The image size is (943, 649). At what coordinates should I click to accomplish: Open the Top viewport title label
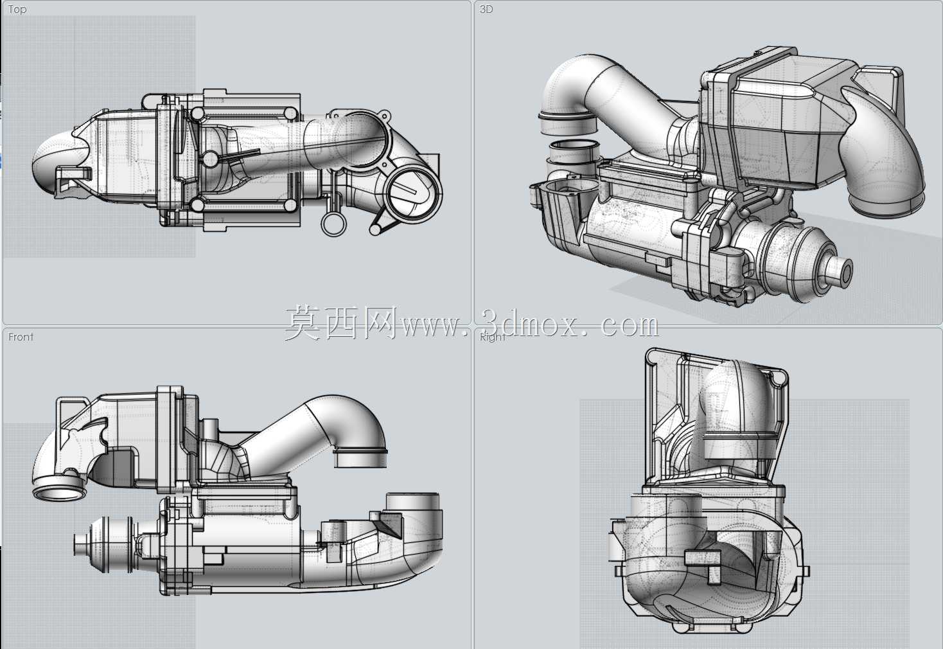coord(17,9)
